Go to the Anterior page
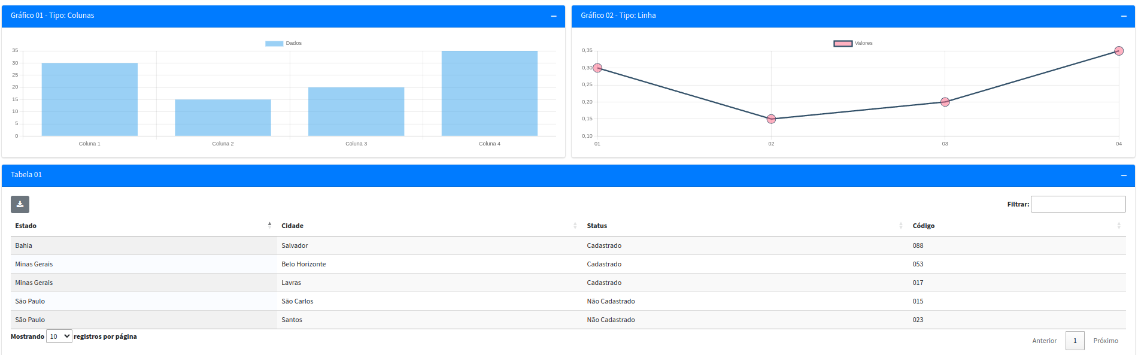This screenshot has width=1138, height=355. coord(1044,341)
